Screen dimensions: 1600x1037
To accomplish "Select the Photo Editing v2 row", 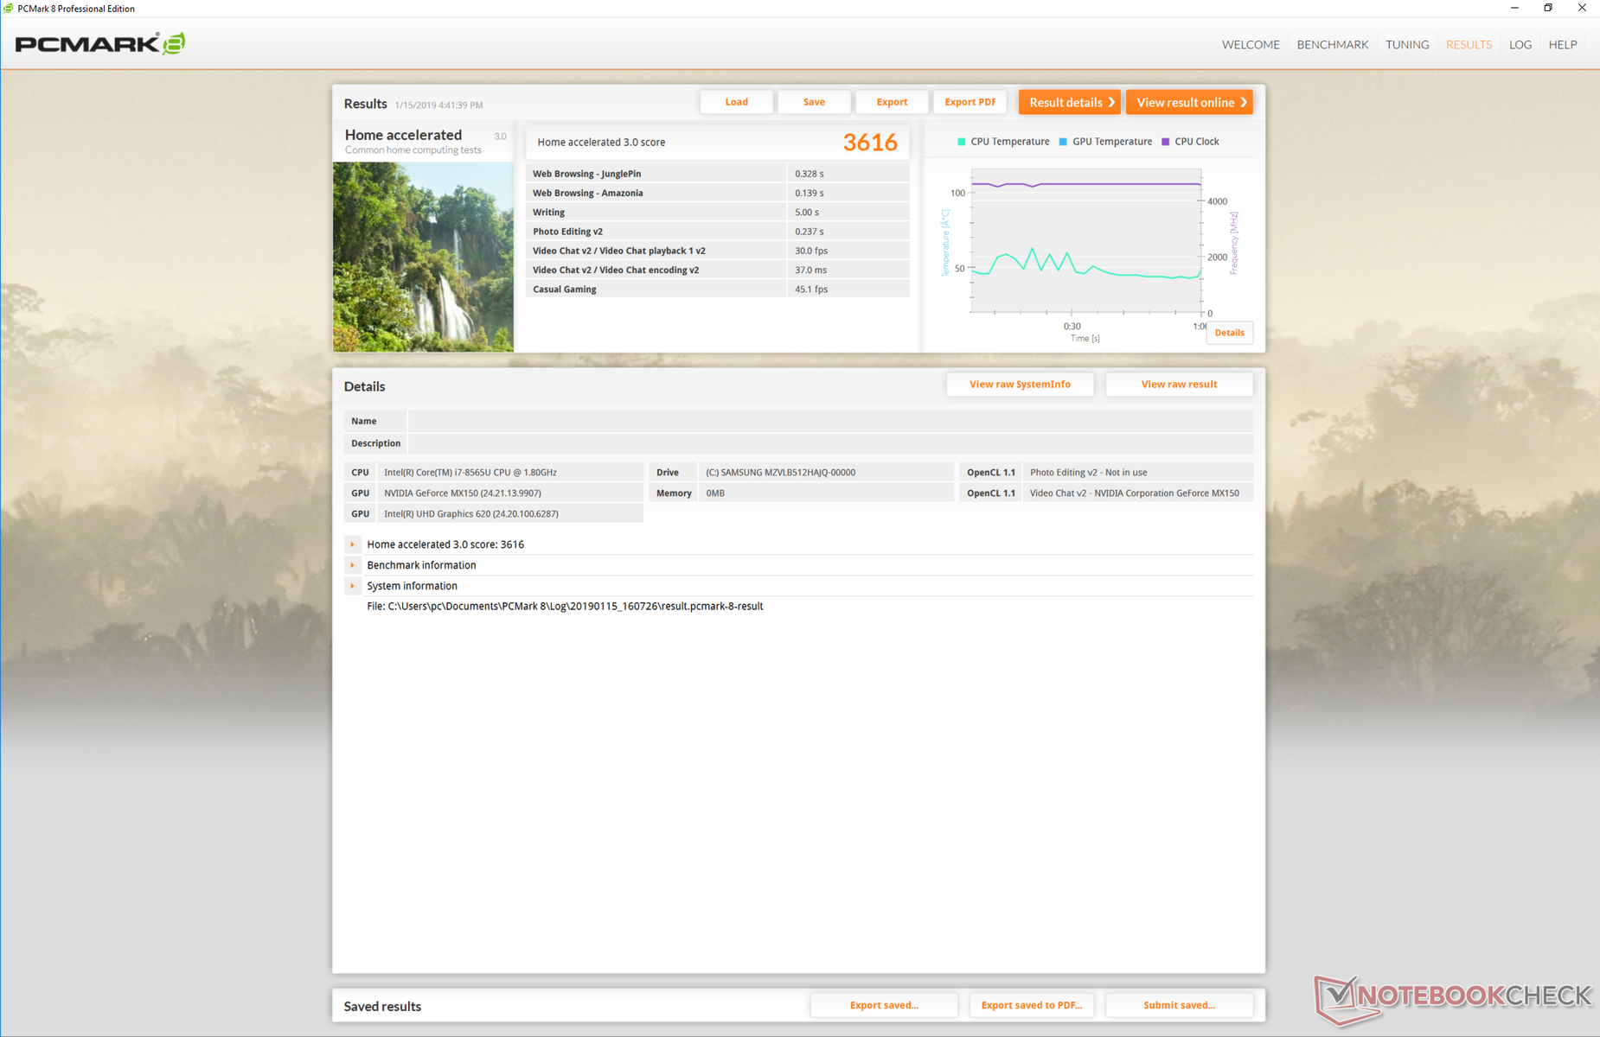I will (717, 232).
